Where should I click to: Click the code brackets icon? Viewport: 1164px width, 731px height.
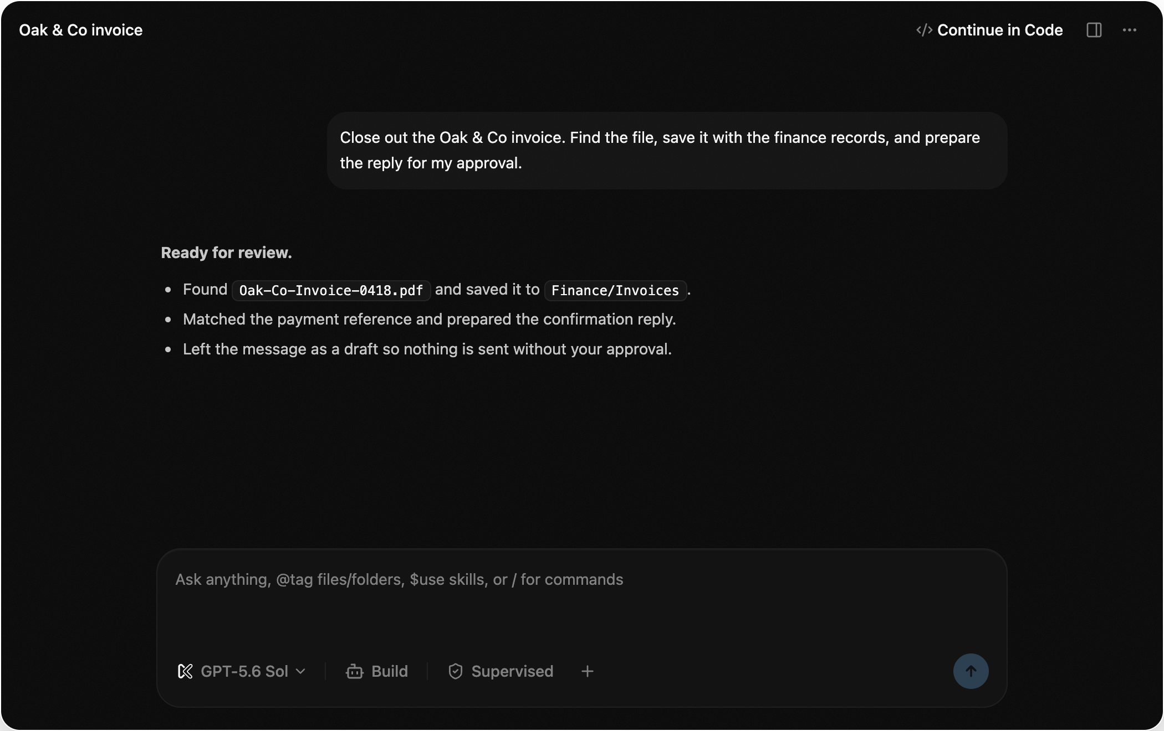click(x=924, y=30)
